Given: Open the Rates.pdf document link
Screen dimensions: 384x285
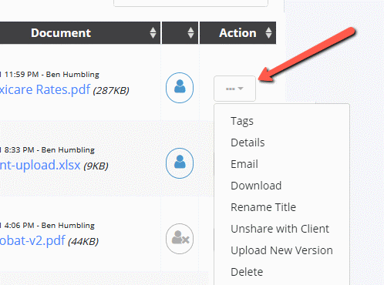Looking at the screenshot, I should coord(45,89).
